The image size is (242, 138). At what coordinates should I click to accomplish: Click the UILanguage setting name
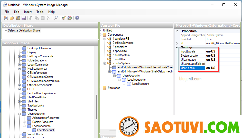point(188,60)
